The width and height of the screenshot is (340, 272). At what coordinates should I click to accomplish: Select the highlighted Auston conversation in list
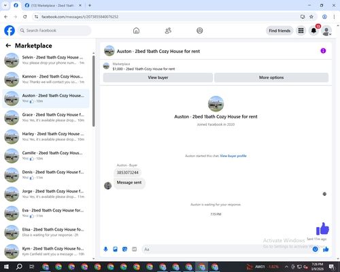tap(46, 99)
